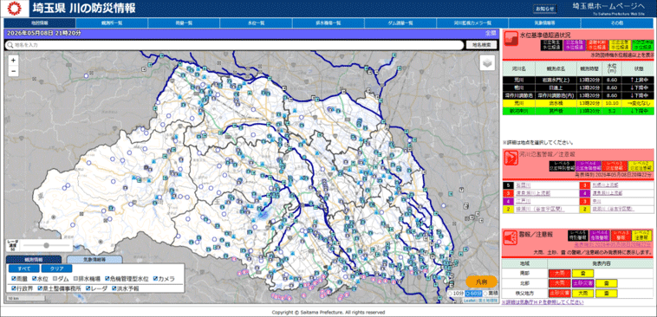Toggle the 行政界 checkbox
This screenshot has height=317, width=657.
click(x=13, y=288)
